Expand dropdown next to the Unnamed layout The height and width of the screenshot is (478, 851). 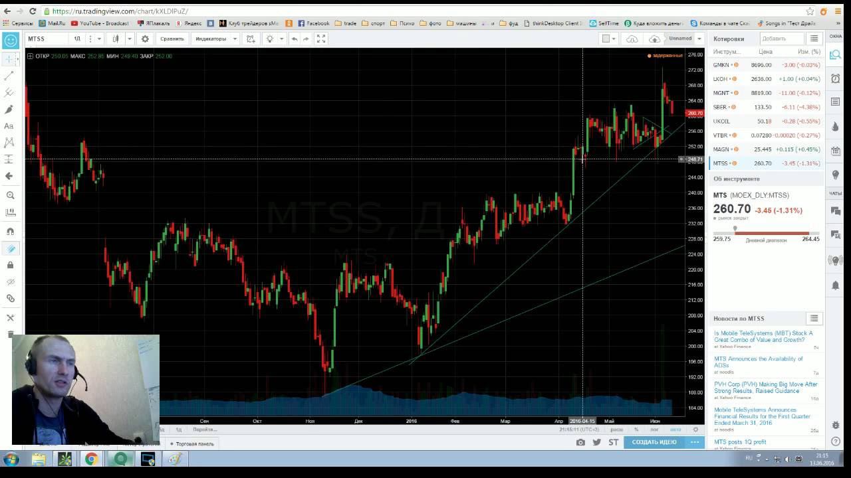(699, 39)
